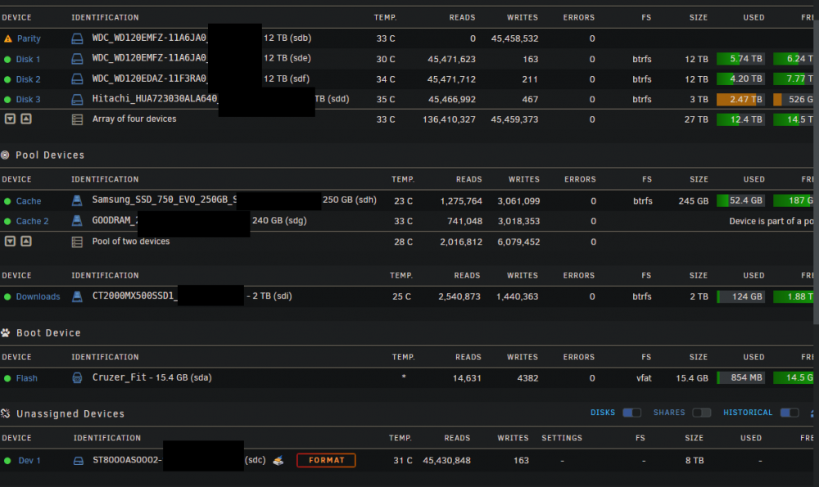
Task: Click the Cruzer_Fit - 15.4 GB (sda) text
Action: click(x=152, y=377)
